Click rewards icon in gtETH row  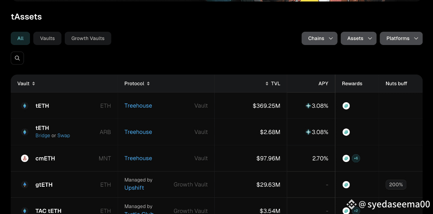point(346,184)
